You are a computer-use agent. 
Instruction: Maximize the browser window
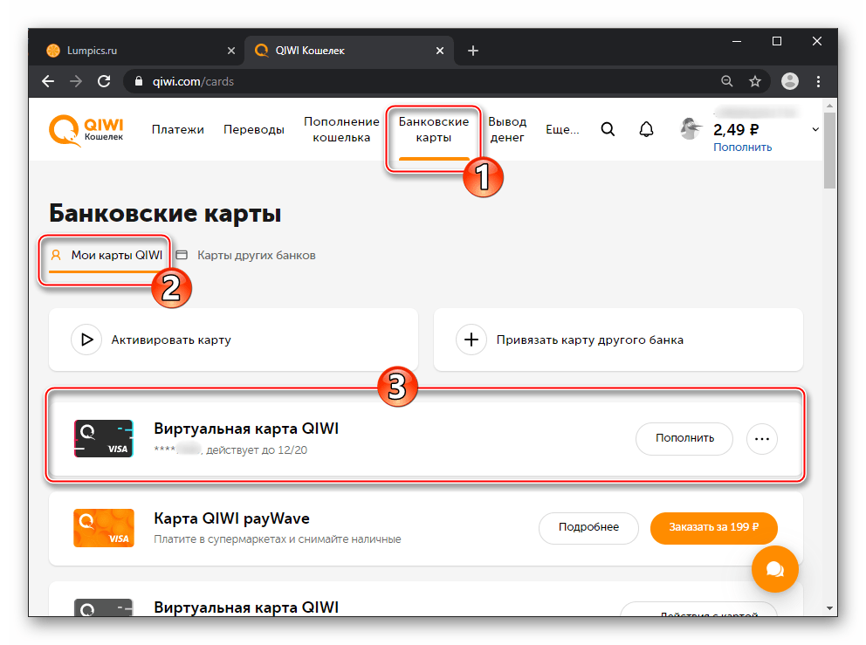tap(777, 41)
